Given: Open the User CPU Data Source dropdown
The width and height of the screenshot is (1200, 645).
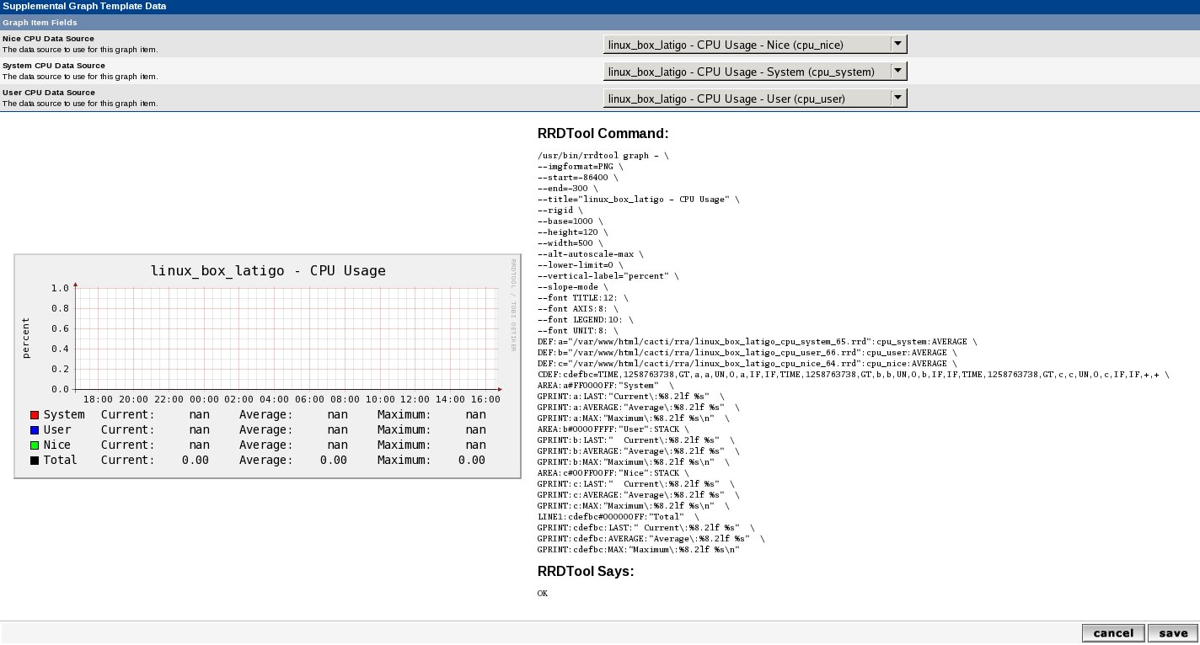Looking at the screenshot, I should coord(755,99).
